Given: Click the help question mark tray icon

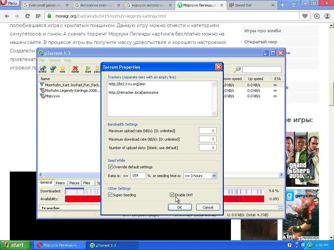Looking at the screenshot, I should coord(290,245).
